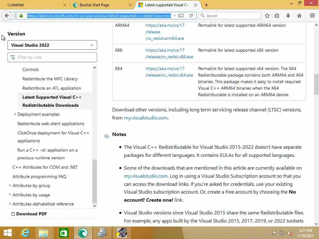Click the sidebar scrollbar thumb
This screenshot has height=239, width=319.
tap(94, 181)
